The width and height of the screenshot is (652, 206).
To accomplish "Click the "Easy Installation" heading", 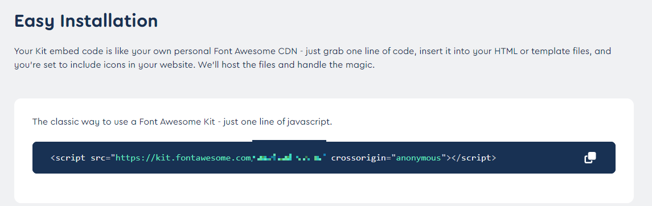I will pyautogui.click(x=86, y=21).
